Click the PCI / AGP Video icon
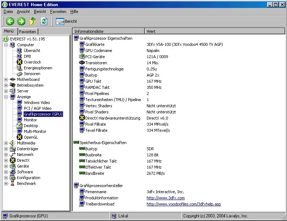This screenshot has height=221, width=287. click(x=19, y=108)
